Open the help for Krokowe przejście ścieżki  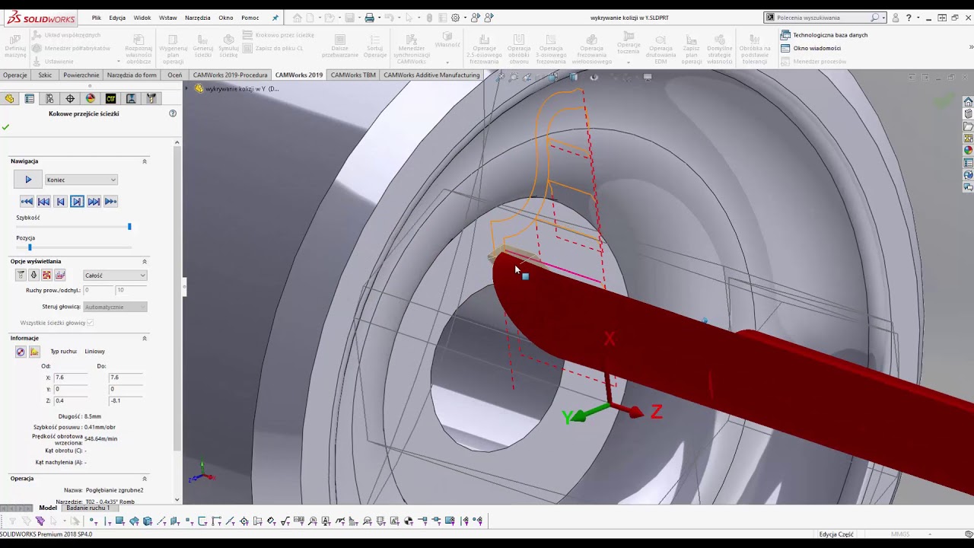pos(173,113)
